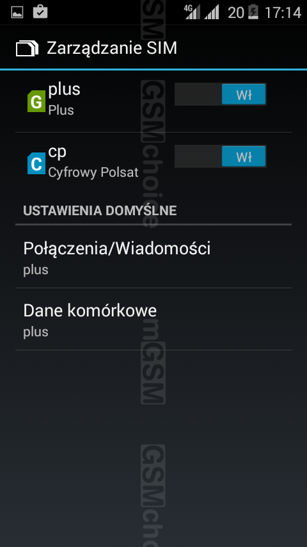
Task: Tap the Cyfrowy Polsat operator label
Action: click(93, 172)
